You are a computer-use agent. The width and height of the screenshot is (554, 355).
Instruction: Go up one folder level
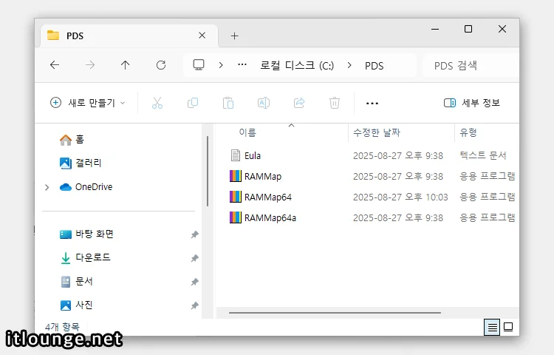click(125, 64)
